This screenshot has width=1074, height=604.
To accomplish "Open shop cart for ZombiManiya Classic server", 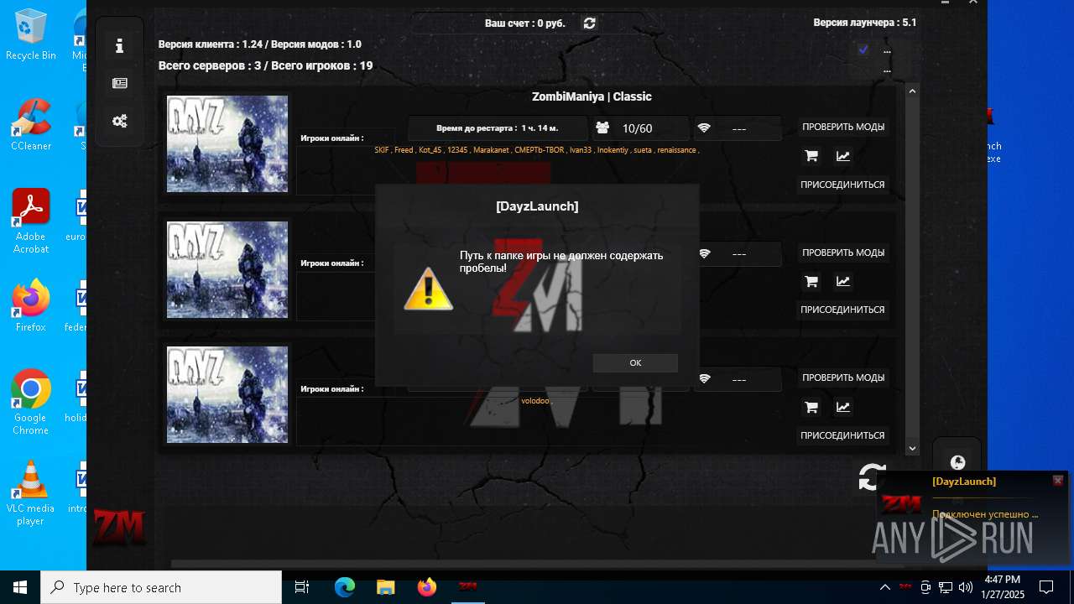I will (x=811, y=156).
